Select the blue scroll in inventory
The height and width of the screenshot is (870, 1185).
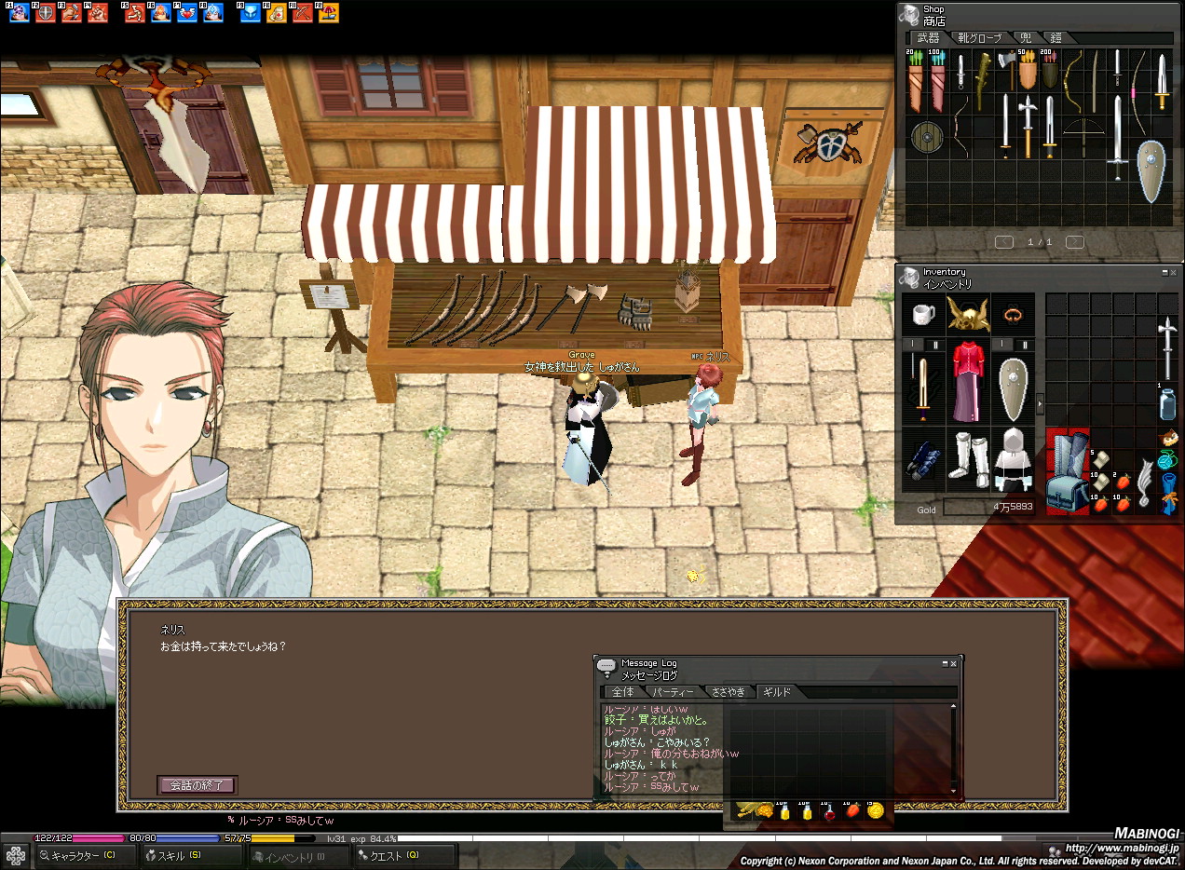1168,492
